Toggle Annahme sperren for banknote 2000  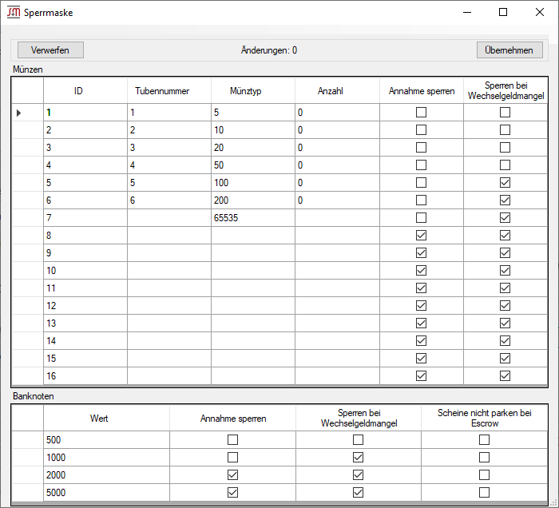(x=232, y=475)
